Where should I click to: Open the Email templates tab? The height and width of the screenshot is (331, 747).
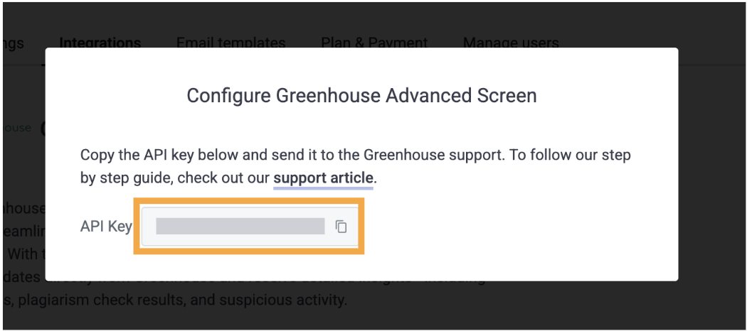(231, 43)
